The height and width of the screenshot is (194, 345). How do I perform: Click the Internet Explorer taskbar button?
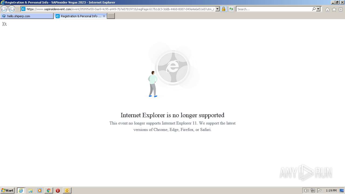click(21, 190)
